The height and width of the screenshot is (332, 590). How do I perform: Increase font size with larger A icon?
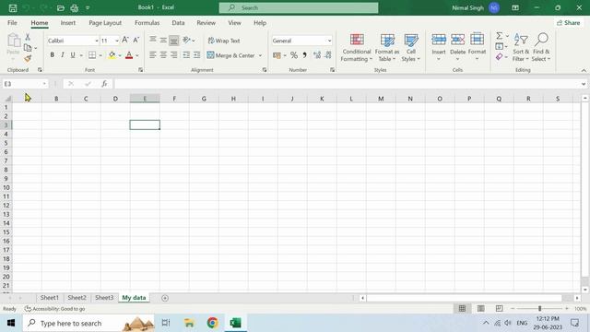click(x=125, y=40)
